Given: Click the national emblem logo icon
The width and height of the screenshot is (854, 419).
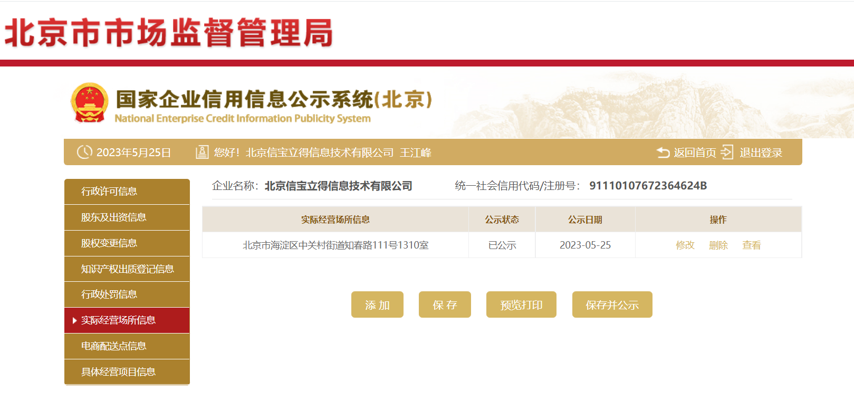Looking at the screenshot, I should click(89, 102).
